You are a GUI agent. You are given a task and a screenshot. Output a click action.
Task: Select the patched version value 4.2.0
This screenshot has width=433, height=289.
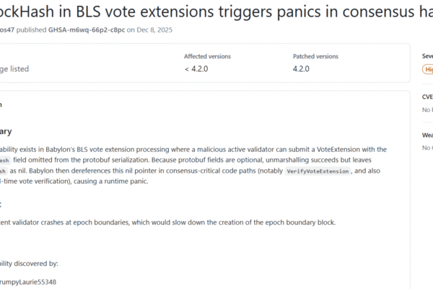[301, 69]
